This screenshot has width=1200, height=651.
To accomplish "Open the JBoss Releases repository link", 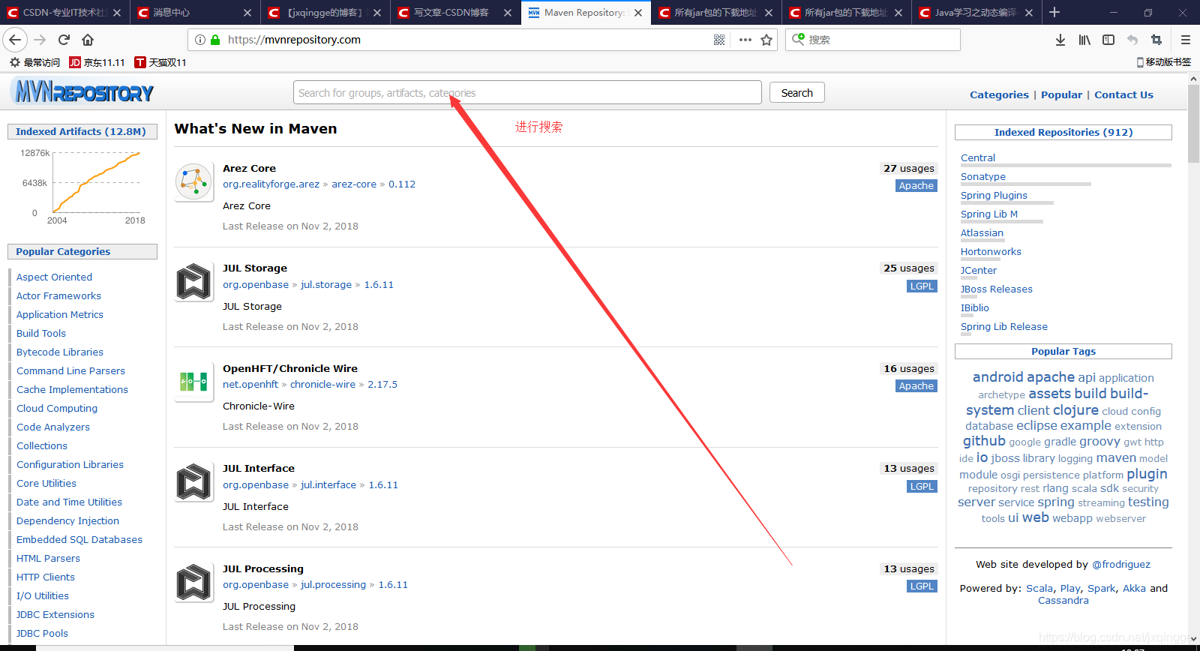I will [x=996, y=289].
